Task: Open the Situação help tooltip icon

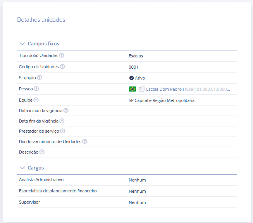Action: click(x=40, y=78)
